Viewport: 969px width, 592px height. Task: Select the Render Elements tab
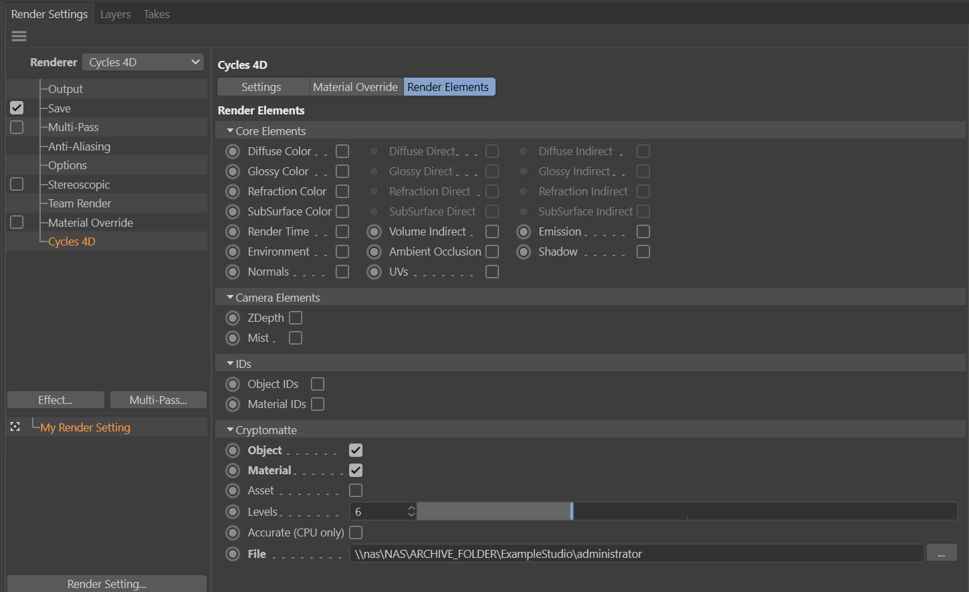pos(448,87)
